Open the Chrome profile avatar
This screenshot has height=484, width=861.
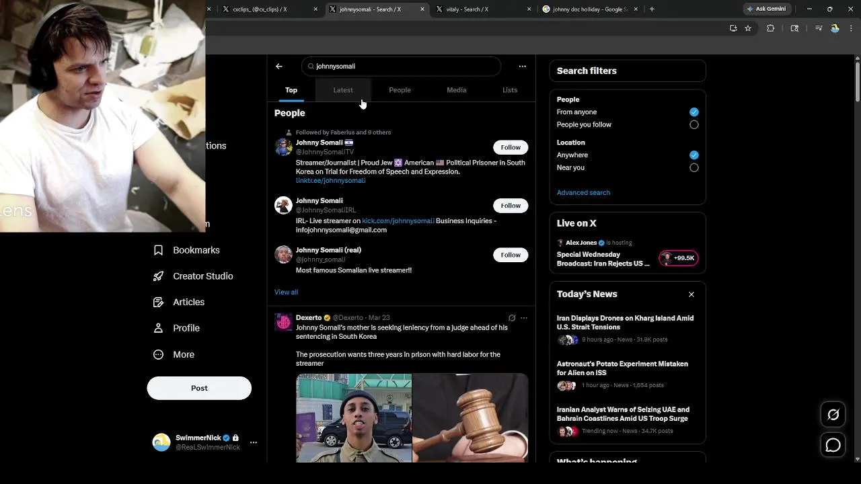(x=835, y=28)
